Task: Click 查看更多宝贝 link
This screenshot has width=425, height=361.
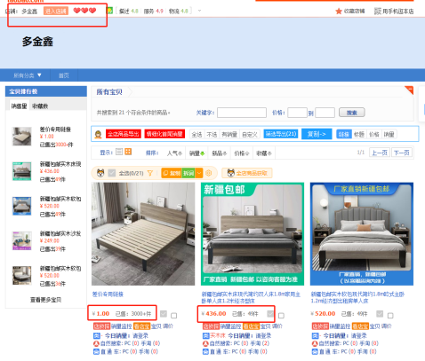Action: (x=45, y=300)
